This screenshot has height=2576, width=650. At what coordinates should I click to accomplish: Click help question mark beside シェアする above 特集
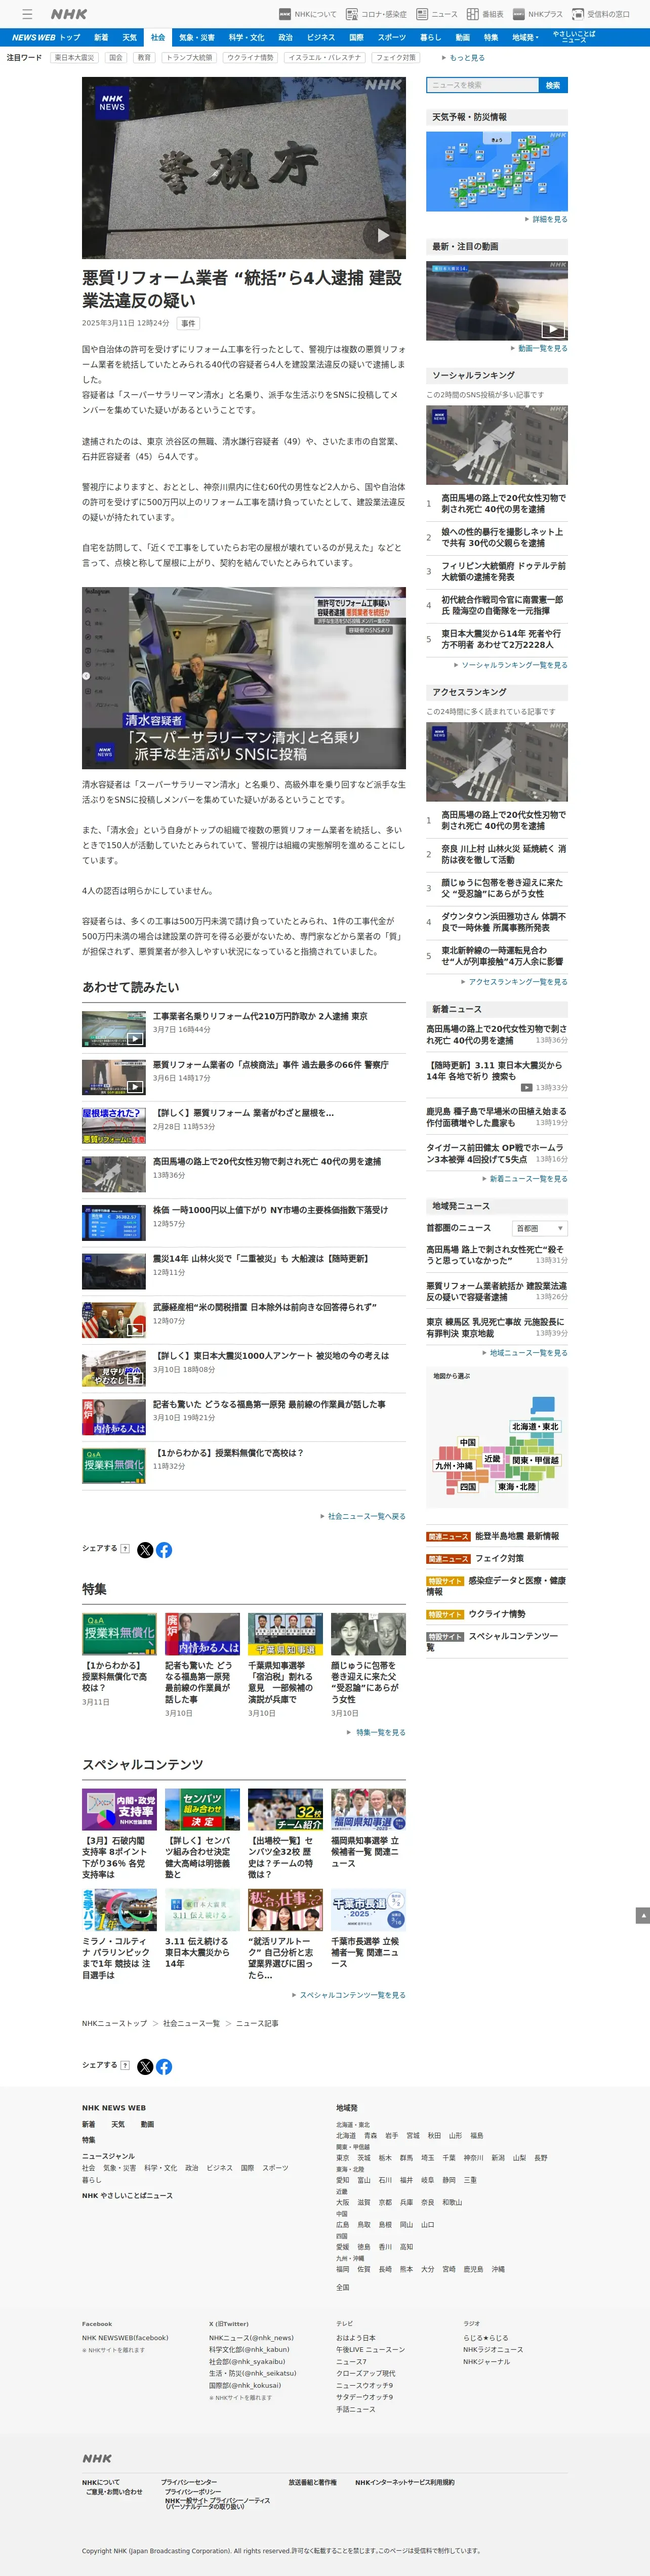[x=125, y=1548]
